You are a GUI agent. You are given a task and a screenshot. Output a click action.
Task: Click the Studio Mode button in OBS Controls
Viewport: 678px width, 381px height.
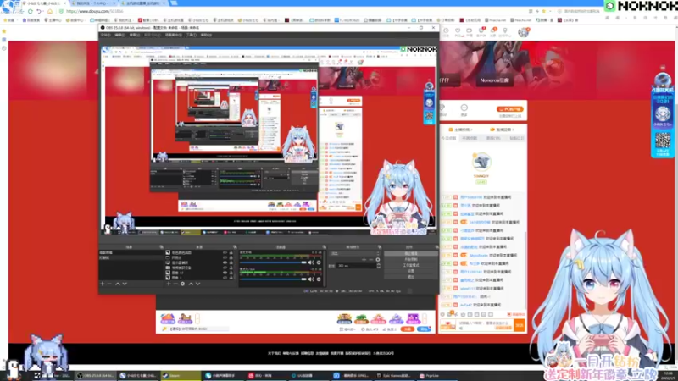click(x=411, y=265)
